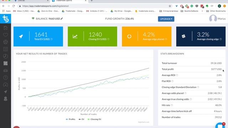Open the pie chart analytics icon

click(6, 56)
